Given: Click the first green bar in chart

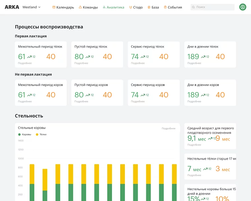Looking at the screenshot, I should pyautogui.click(x=32, y=192).
